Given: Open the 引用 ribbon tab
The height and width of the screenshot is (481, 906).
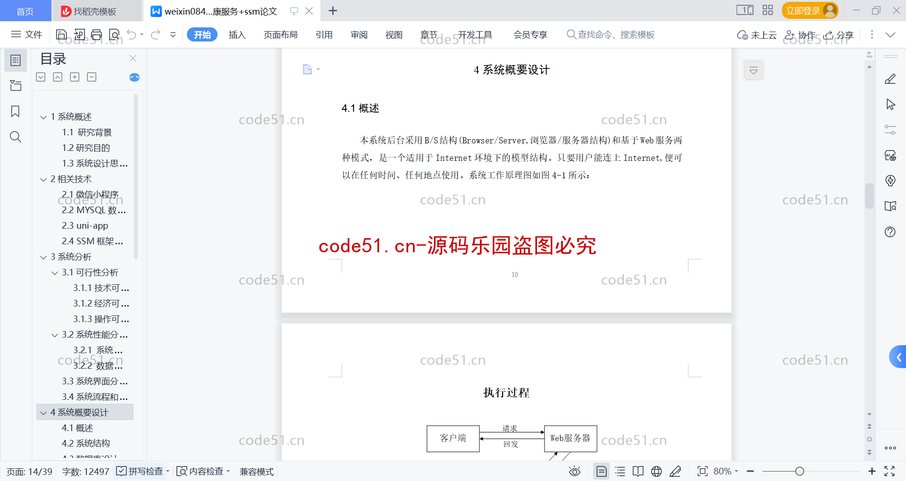Looking at the screenshot, I should (324, 34).
